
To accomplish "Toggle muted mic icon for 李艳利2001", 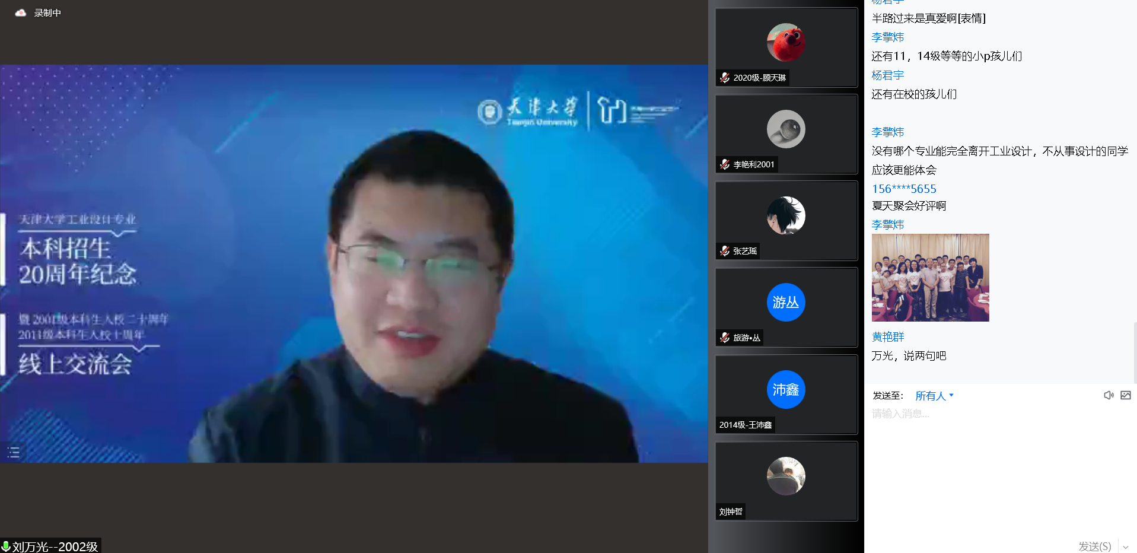I will [x=725, y=164].
